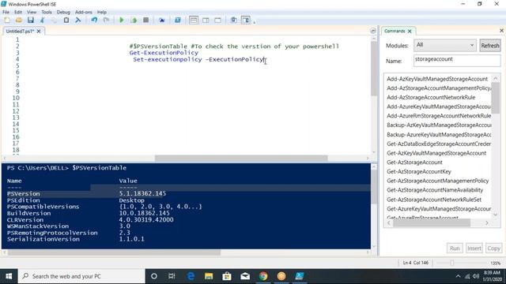Click the Copy button in the Commands pane

(493, 248)
